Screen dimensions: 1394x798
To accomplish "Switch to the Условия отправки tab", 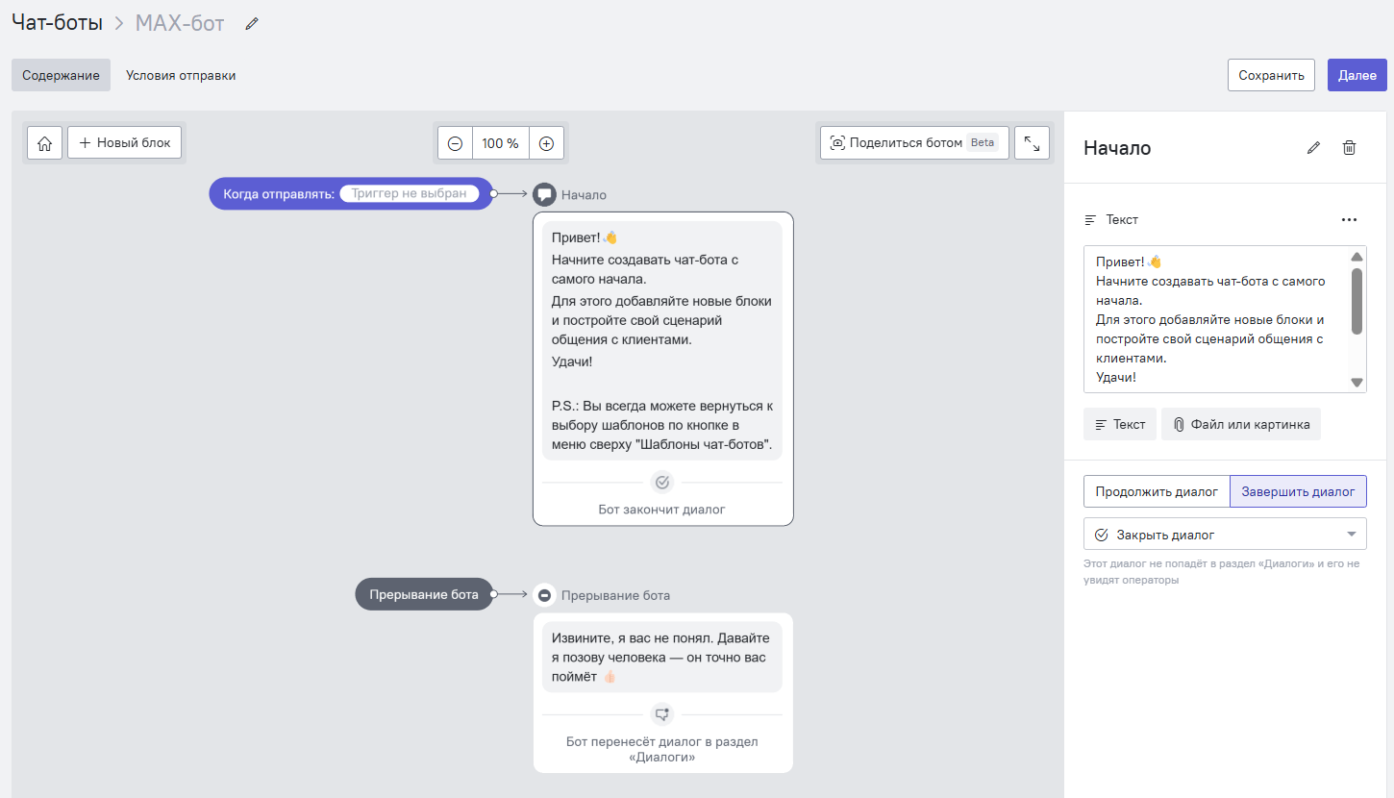I will (181, 75).
